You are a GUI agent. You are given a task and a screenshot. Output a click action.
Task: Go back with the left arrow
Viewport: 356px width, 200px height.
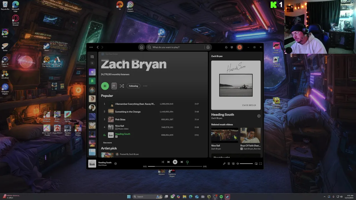[98, 47]
